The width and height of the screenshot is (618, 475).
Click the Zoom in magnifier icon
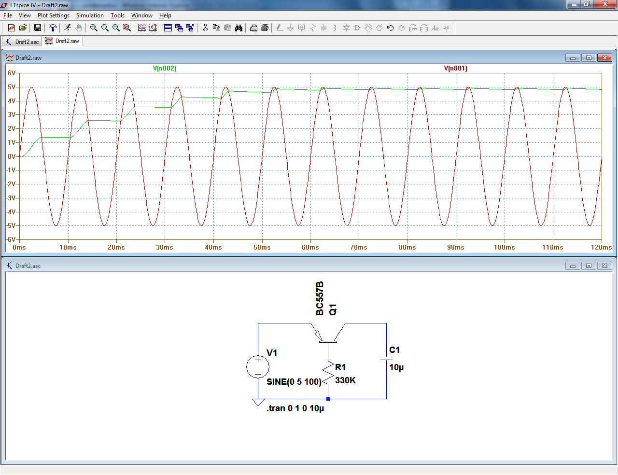[x=94, y=28]
